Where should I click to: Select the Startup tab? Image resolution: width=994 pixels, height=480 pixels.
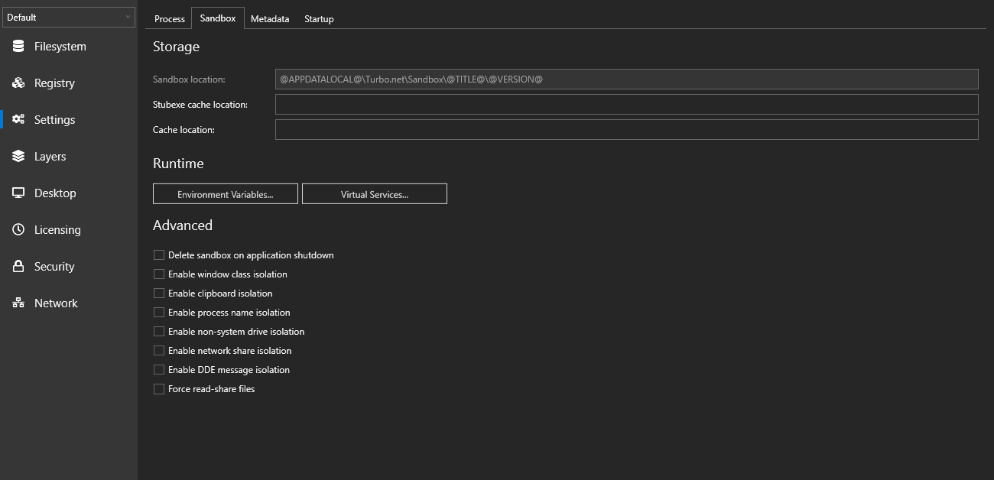pos(319,19)
